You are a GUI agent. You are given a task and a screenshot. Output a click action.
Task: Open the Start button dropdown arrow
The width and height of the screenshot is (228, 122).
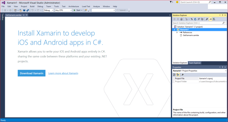(82, 10)
